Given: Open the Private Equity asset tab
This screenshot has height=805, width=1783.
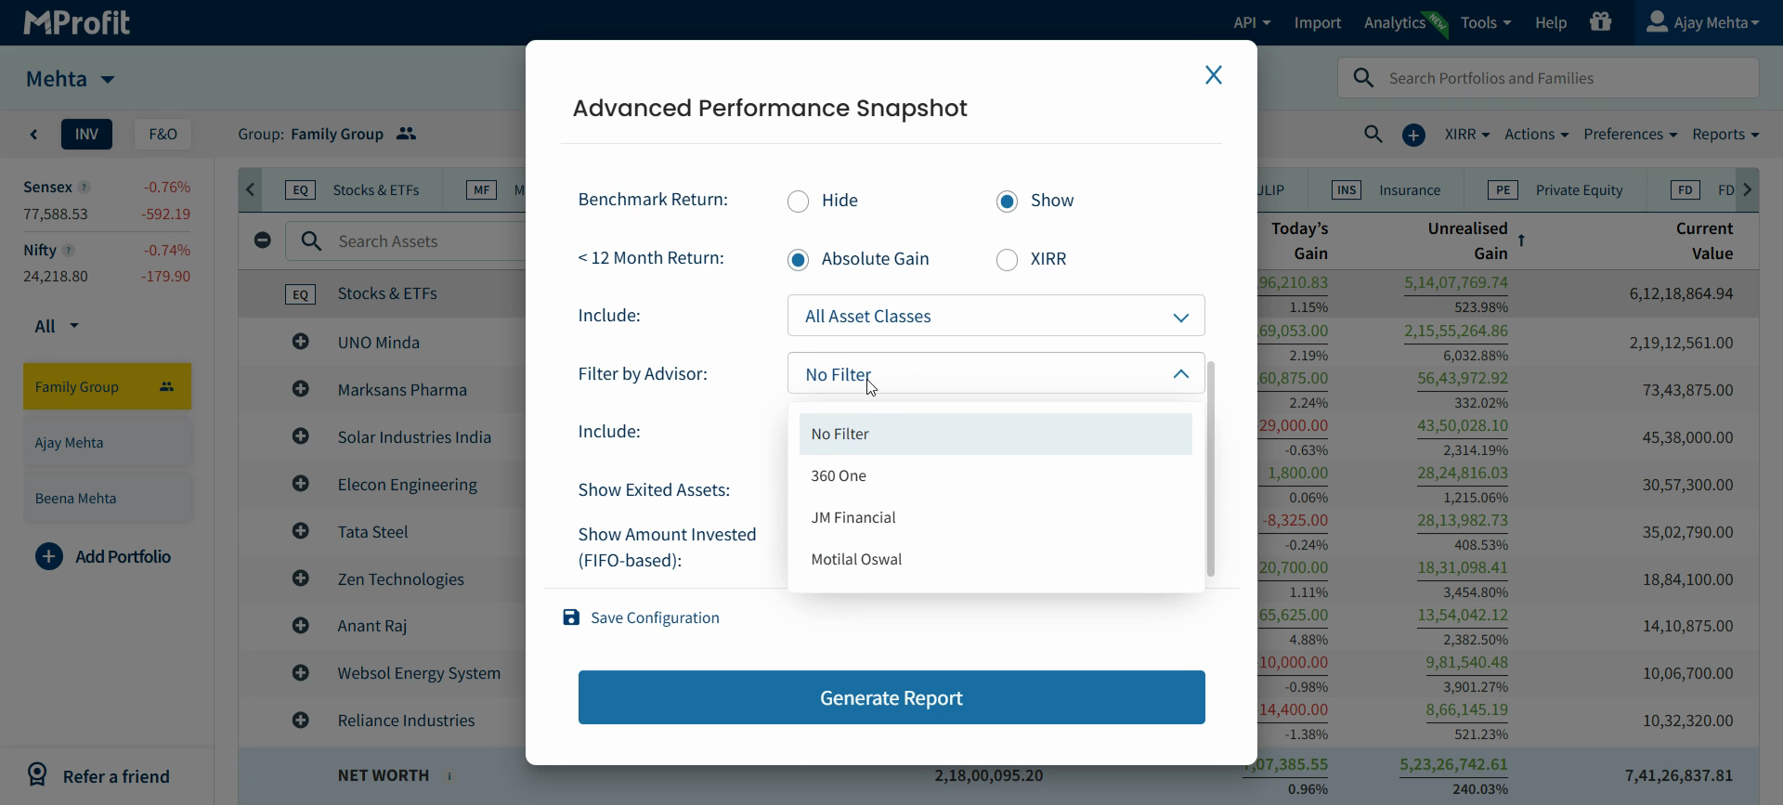Looking at the screenshot, I should click(x=1555, y=190).
